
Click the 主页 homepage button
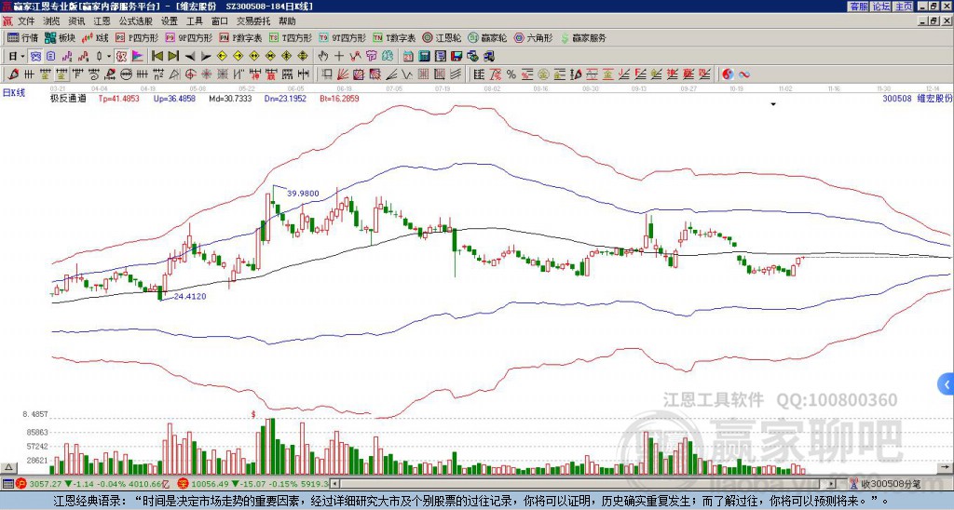[904, 7]
